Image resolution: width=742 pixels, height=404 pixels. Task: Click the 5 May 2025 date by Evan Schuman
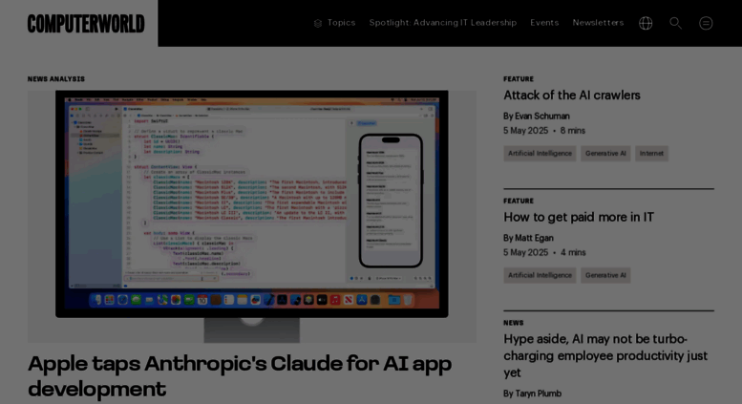pyautogui.click(x=526, y=131)
